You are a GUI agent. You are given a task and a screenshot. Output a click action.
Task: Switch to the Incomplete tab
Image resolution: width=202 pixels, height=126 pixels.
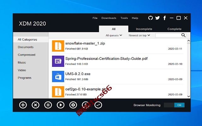tap(144, 29)
